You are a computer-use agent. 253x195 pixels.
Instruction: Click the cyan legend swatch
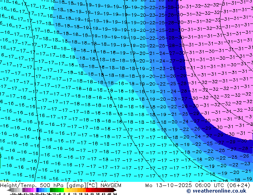(x=48, y=190)
